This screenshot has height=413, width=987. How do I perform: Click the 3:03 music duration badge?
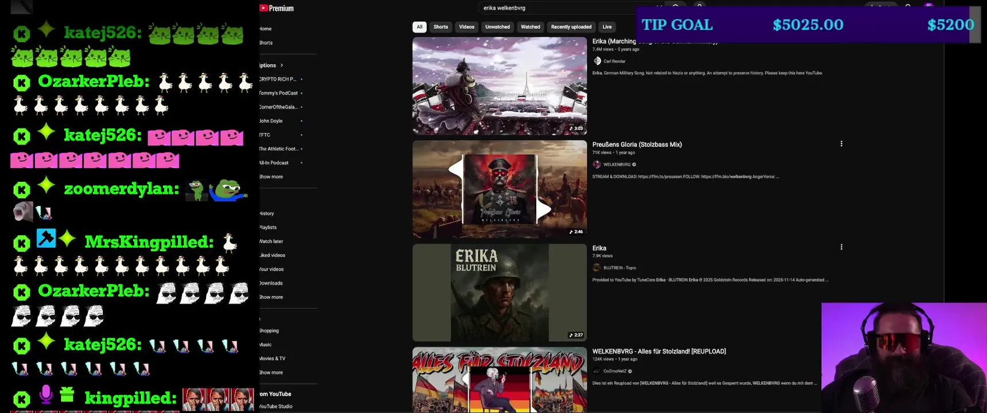(x=576, y=128)
